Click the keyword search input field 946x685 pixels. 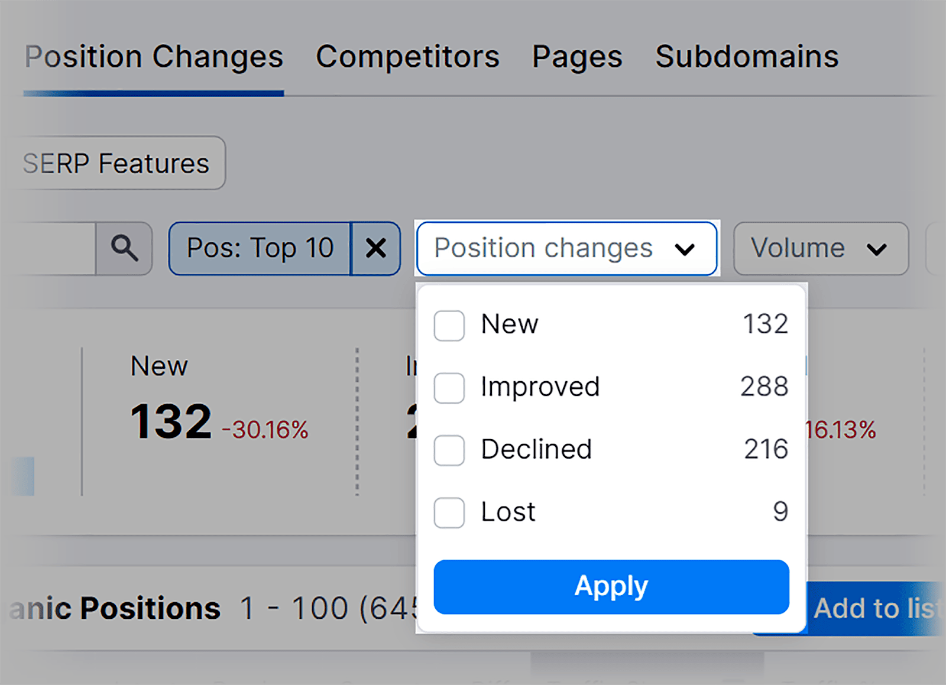(x=53, y=248)
